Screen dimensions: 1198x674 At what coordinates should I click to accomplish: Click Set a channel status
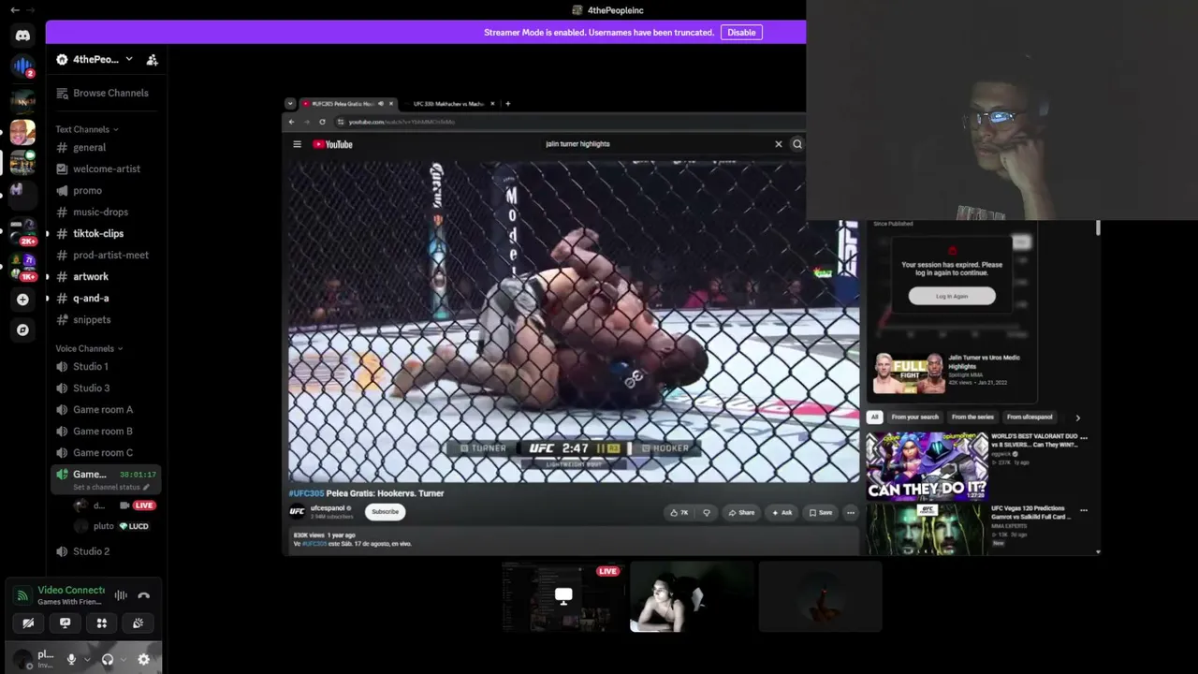(x=110, y=488)
